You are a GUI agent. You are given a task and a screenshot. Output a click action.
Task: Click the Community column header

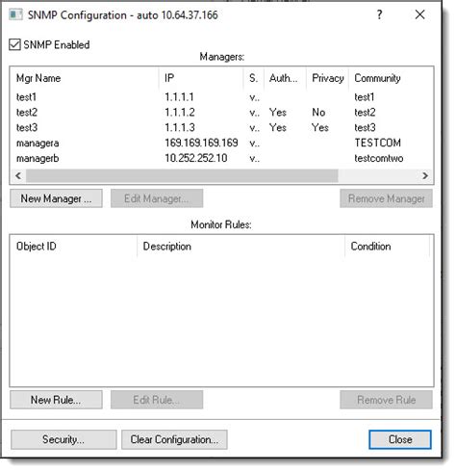coord(391,78)
